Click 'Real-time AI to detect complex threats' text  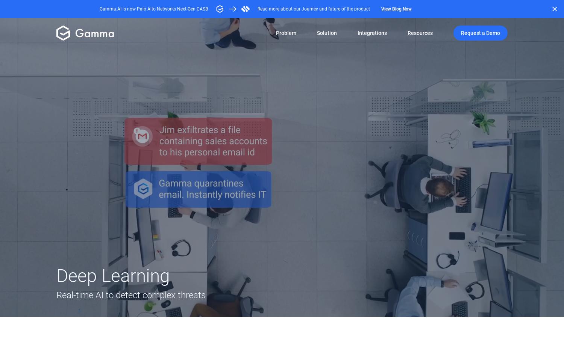pyautogui.click(x=131, y=295)
